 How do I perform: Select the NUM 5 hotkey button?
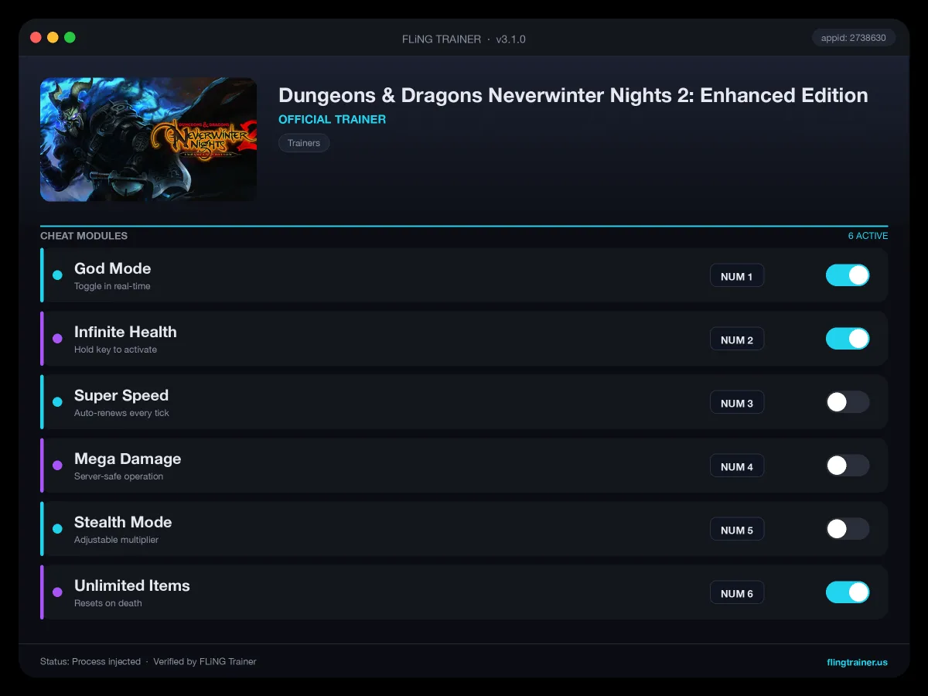pyautogui.click(x=737, y=530)
